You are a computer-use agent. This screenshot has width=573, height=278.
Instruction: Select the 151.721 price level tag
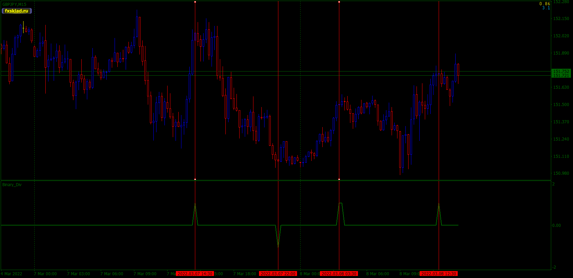[x=561, y=75]
